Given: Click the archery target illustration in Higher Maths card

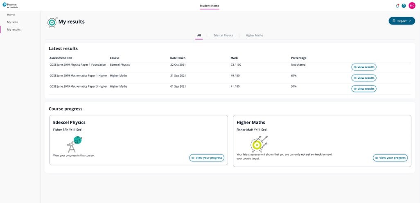Looking at the screenshot, I should click(259, 144).
